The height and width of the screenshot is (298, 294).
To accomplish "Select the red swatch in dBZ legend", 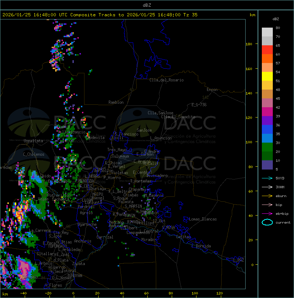I will pos(267,50).
